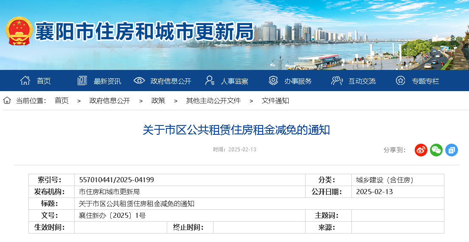The width and height of the screenshot is (469, 242).
Task: Open the 最新资讯 menu item
Action: pyautogui.click(x=107, y=81)
